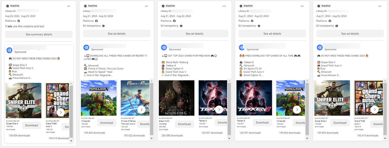Click vertical scrollbar on 'DOWNLOAD ALL THESE FREE GAMES' ad

152,109
